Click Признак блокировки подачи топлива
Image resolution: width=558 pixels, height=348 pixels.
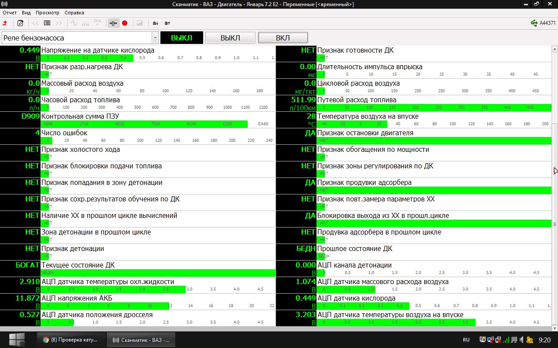click(101, 166)
